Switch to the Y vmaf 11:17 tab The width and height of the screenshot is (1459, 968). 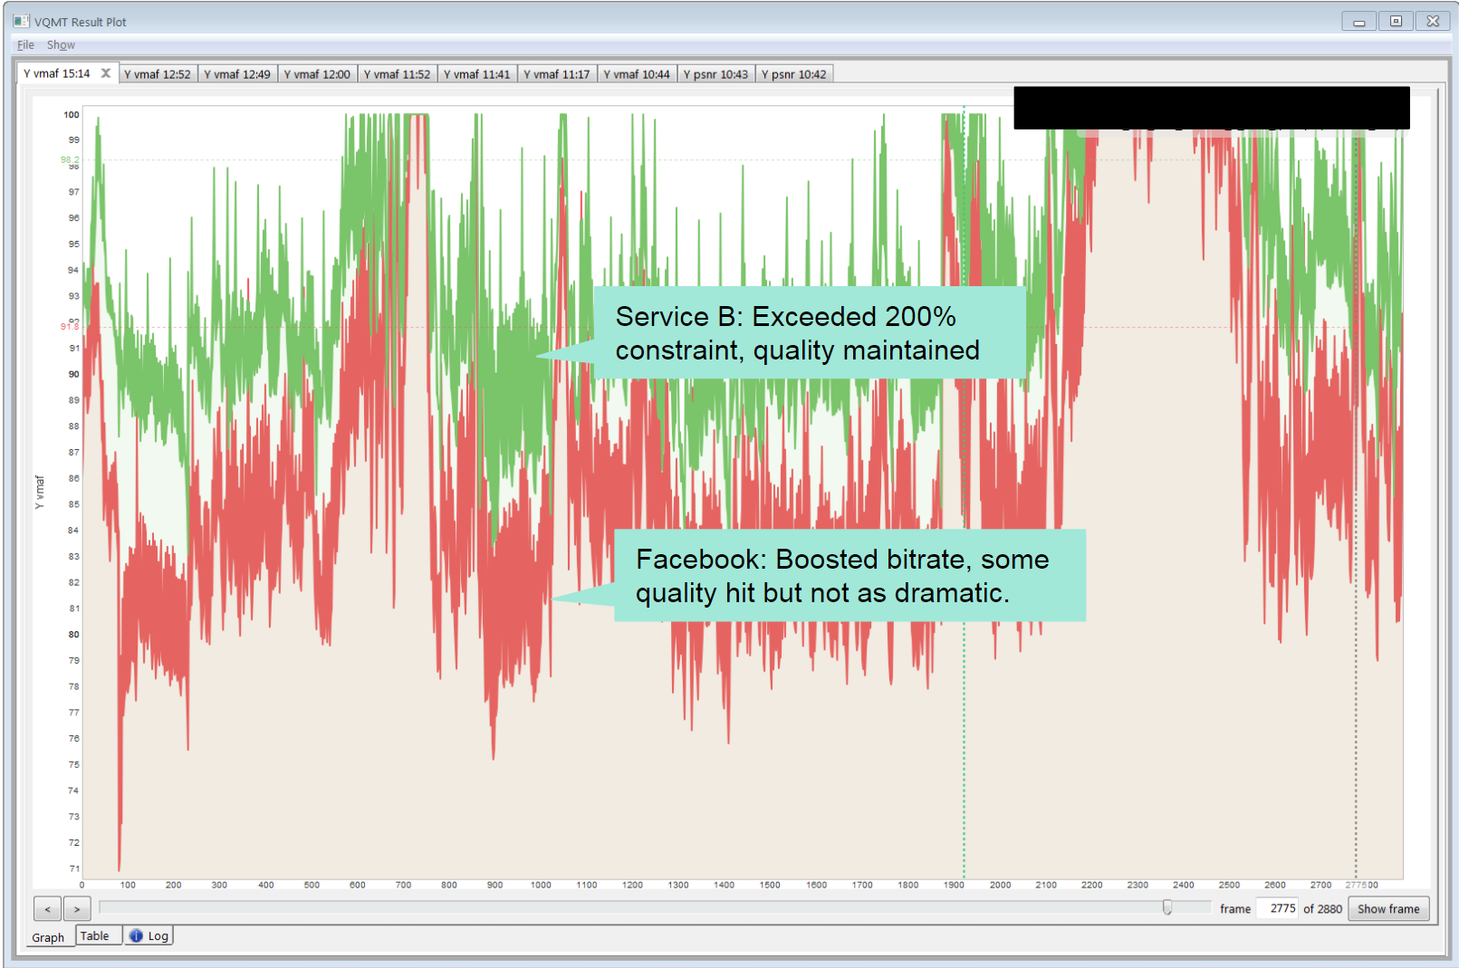(x=557, y=74)
